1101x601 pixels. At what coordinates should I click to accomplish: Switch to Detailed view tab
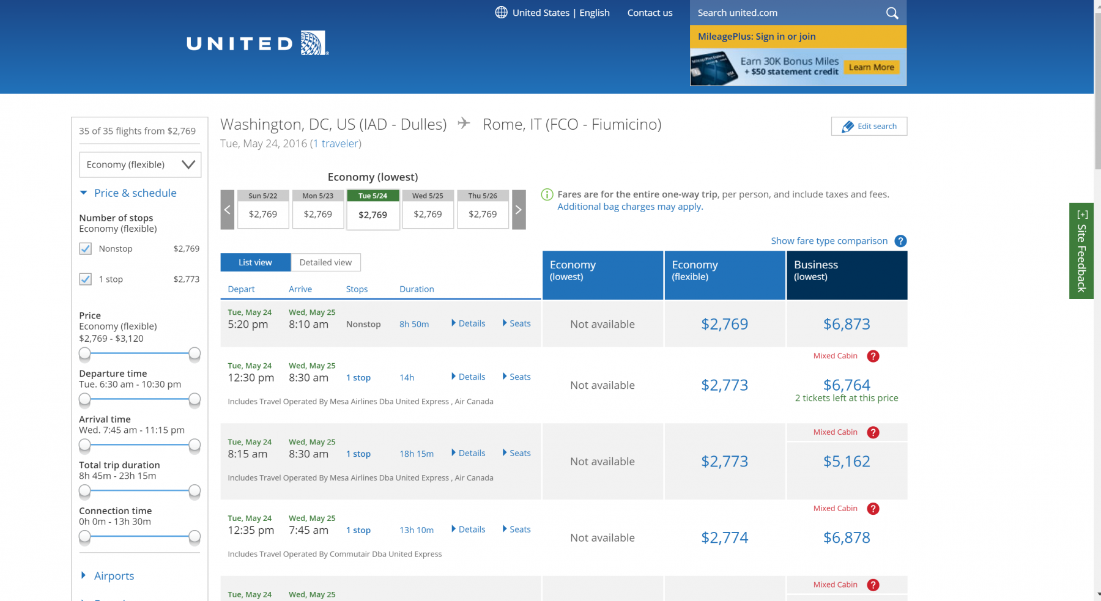point(326,262)
